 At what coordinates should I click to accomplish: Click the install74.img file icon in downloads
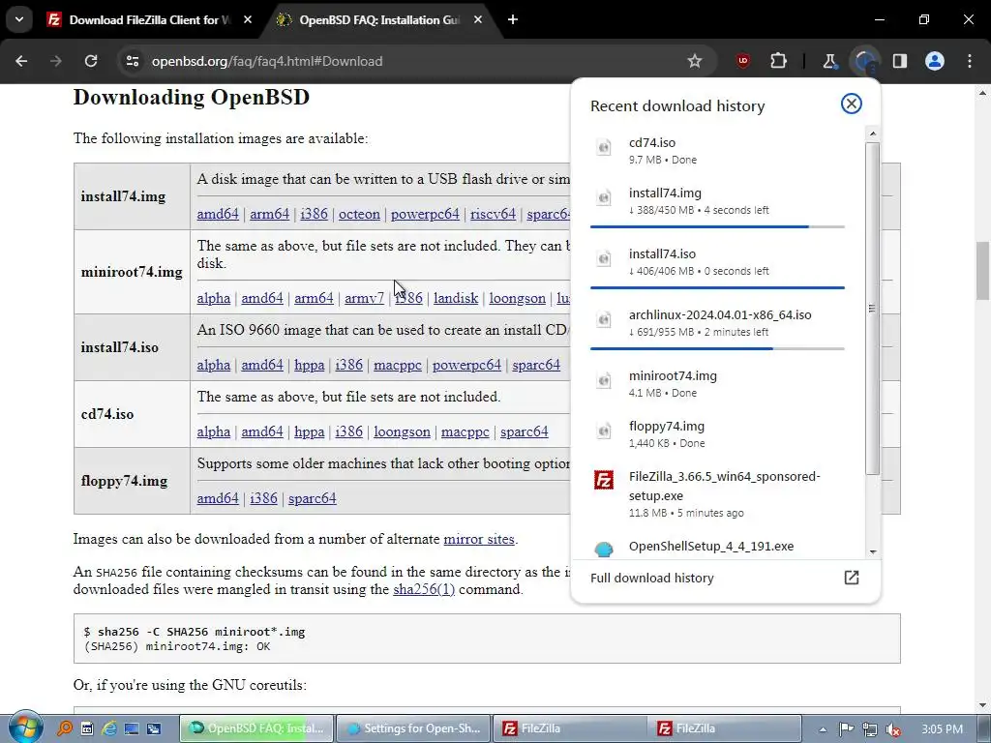[604, 197]
